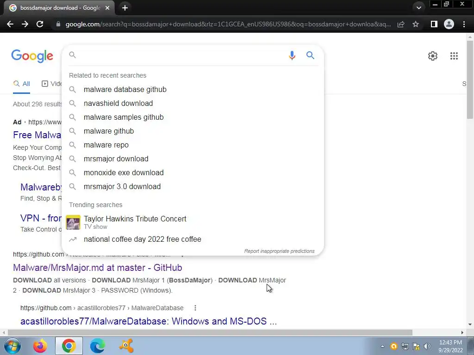Show hidden system tray icons
The width and height of the screenshot is (474, 355).
[x=382, y=346]
